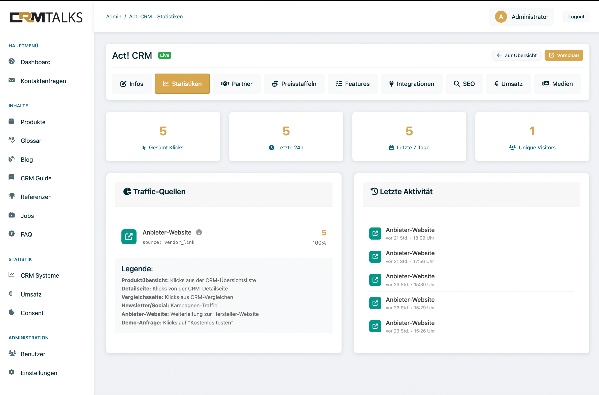Click the Administrator avatar circle
Screen dimensions: 599x395
(501, 17)
